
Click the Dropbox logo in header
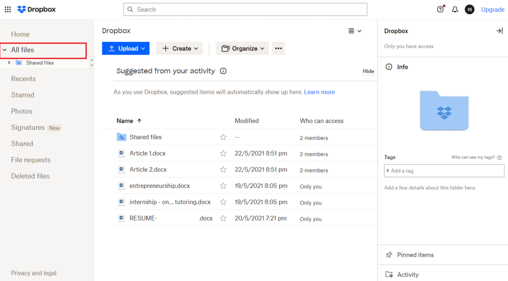tap(36, 9)
